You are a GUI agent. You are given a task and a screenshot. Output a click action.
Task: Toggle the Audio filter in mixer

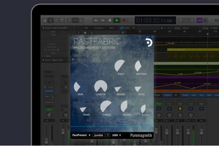(x=185, y=95)
